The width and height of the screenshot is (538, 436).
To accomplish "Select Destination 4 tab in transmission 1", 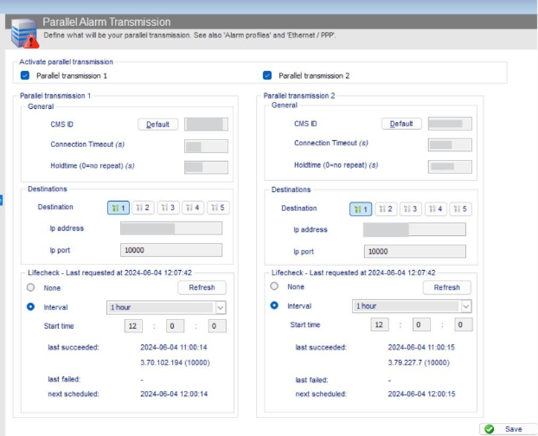I will [x=193, y=208].
